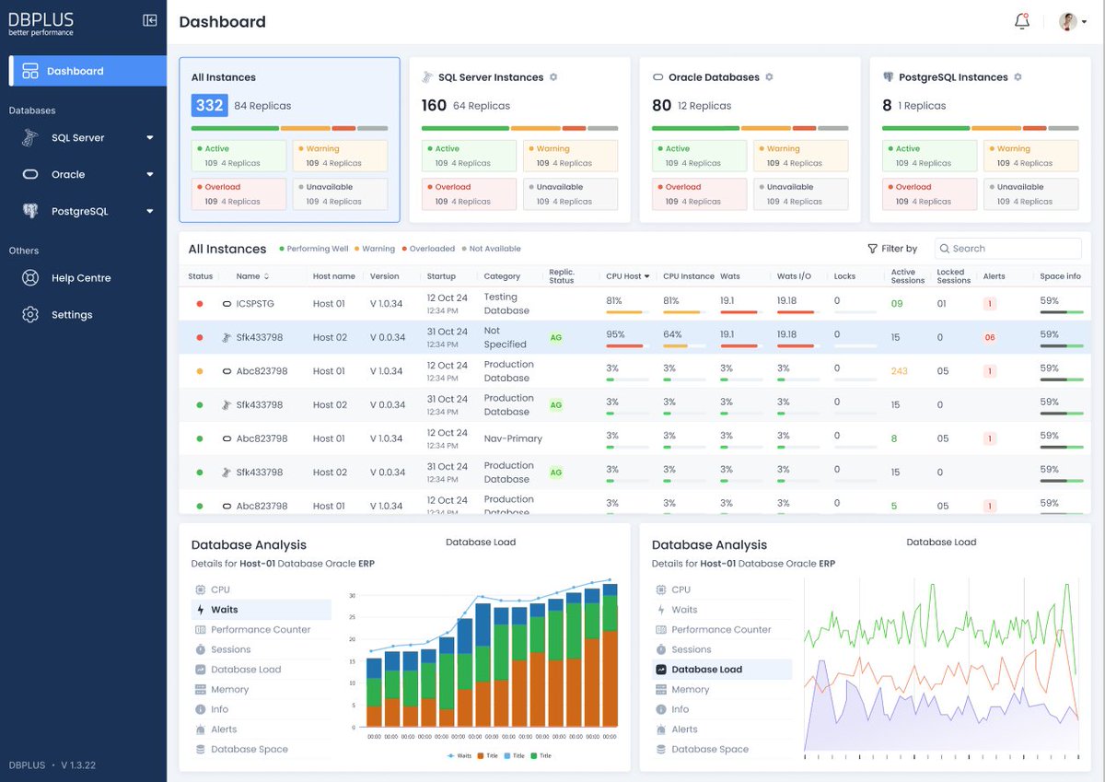The width and height of the screenshot is (1105, 782).
Task: Click the Space info column header
Action: (1060, 276)
